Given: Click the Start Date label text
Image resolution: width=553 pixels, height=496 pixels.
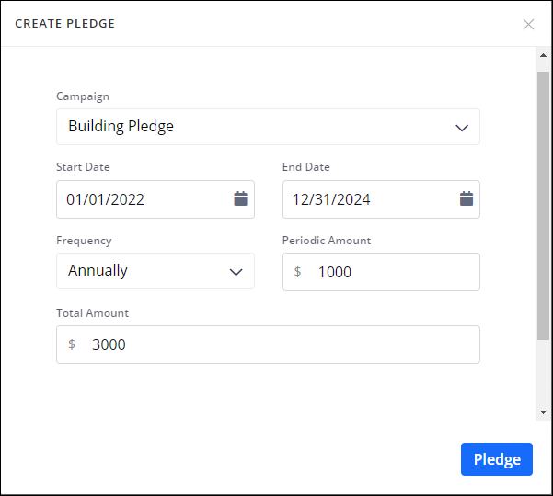Looking at the screenshot, I should [83, 167].
